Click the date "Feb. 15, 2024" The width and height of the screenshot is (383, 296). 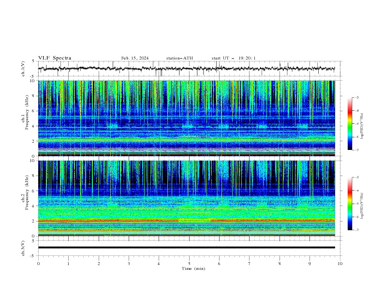135,58
